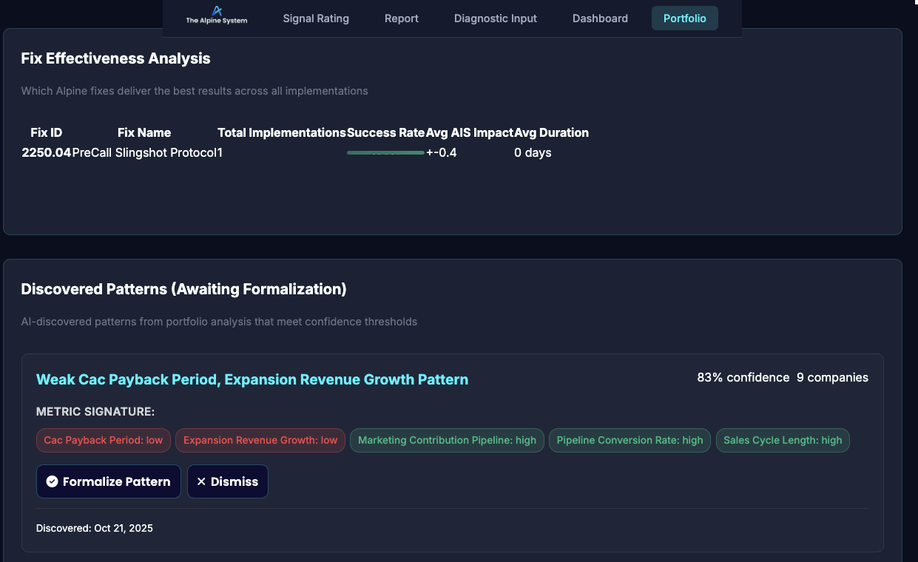Select the Cac Payback Period: low tag
The height and width of the screenshot is (562, 918).
click(103, 440)
